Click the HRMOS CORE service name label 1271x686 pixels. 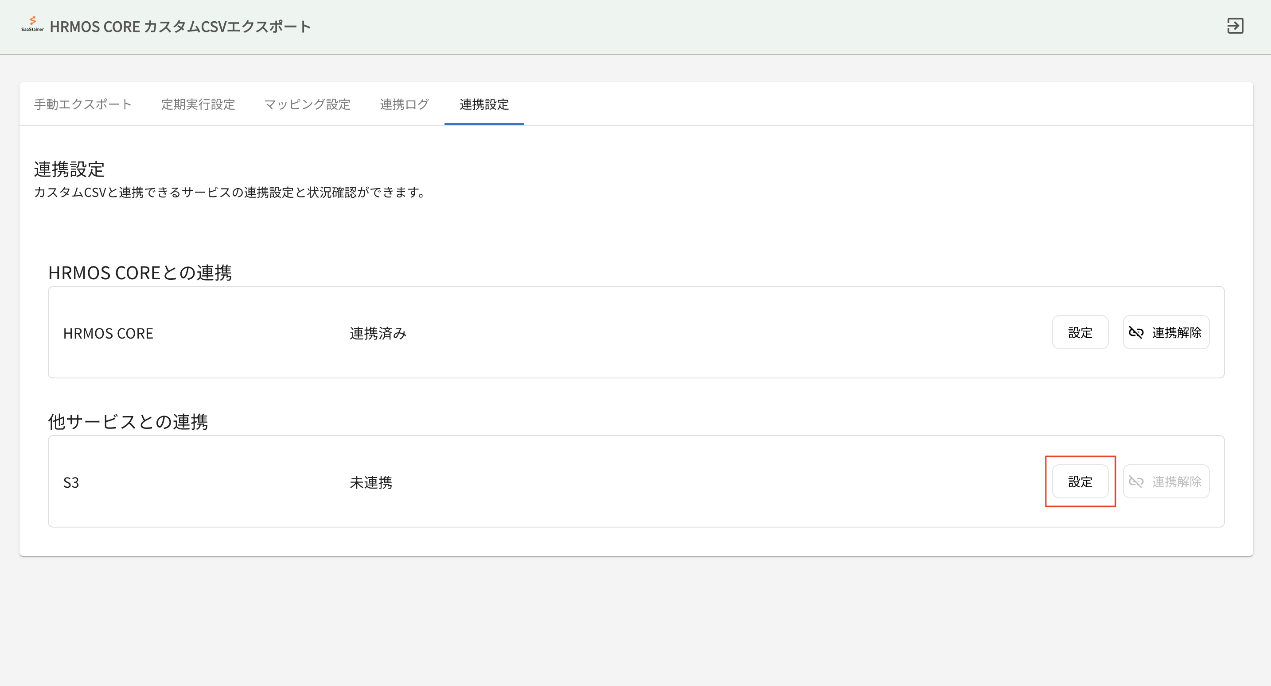click(x=108, y=334)
